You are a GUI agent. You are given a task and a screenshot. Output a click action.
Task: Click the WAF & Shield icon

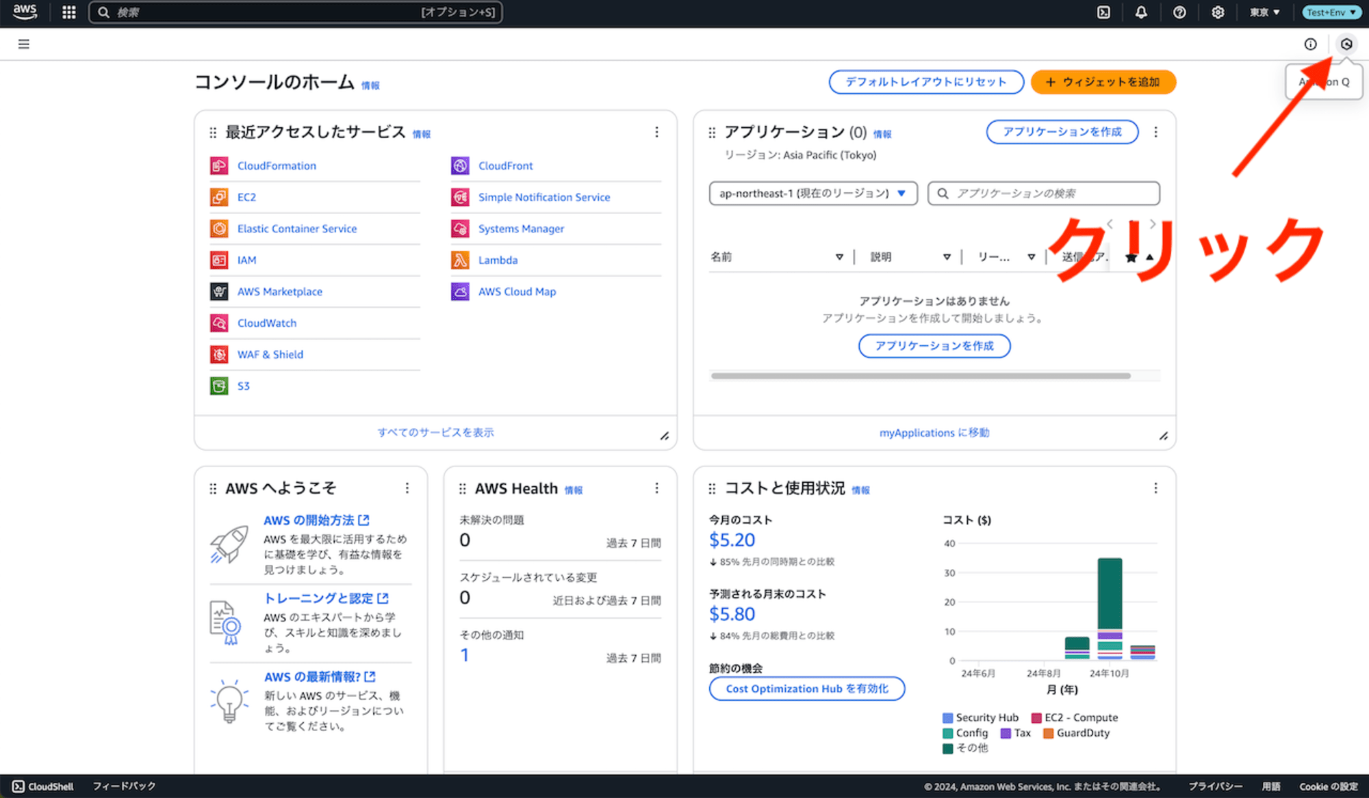click(x=219, y=354)
